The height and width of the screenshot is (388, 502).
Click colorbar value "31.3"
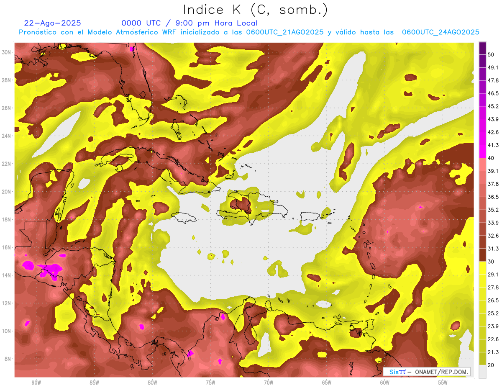pos(493,249)
